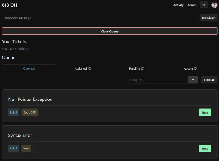Click the Broadcast button
Image resolution: width=219 pixels, height=161 pixels.
209,18
